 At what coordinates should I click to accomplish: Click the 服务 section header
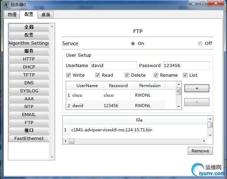(29, 51)
